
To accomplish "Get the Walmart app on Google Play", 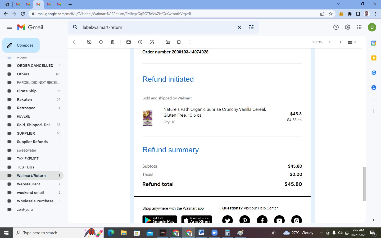I will pyautogui.click(x=160, y=220).
